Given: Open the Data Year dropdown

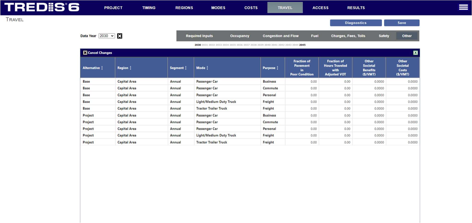Looking at the screenshot, I should click(x=107, y=36).
